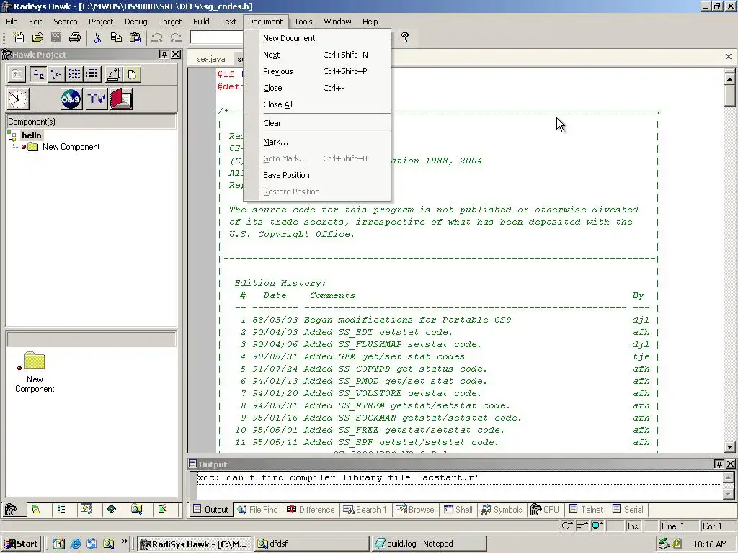The image size is (738, 553).
Task: Toggle the Hawk Project panel pin
Action: pyautogui.click(x=164, y=55)
